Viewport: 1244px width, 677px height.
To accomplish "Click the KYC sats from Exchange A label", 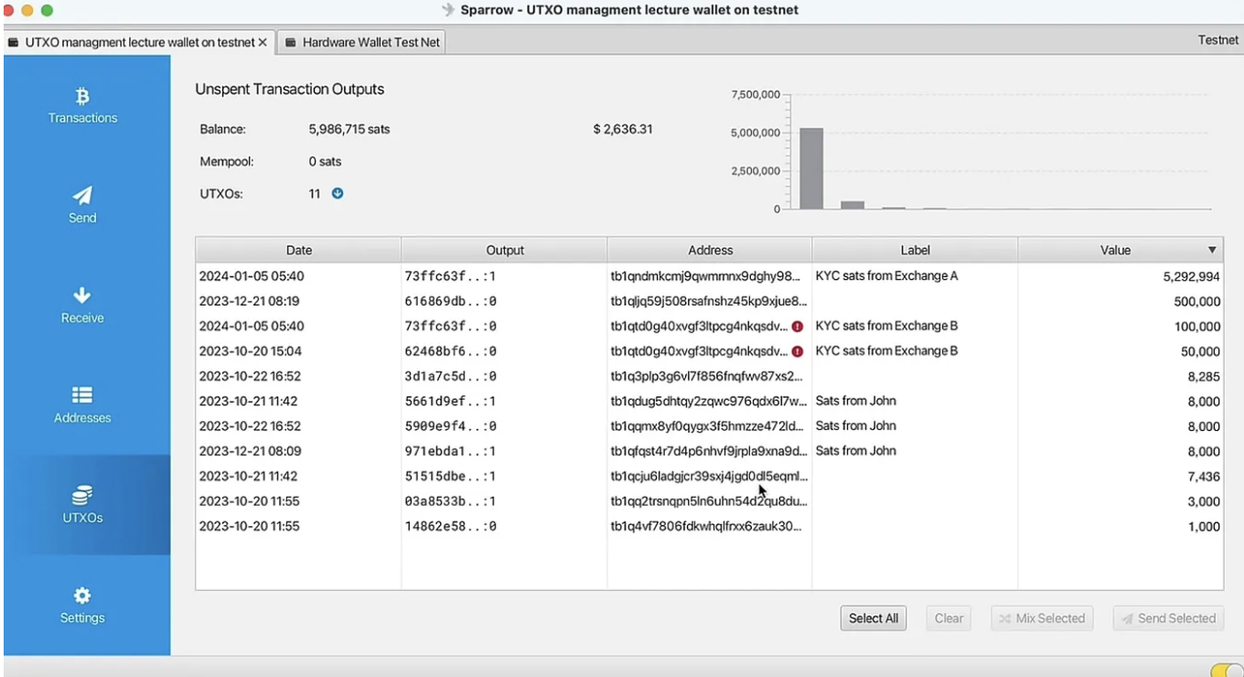I will (x=886, y=276).
